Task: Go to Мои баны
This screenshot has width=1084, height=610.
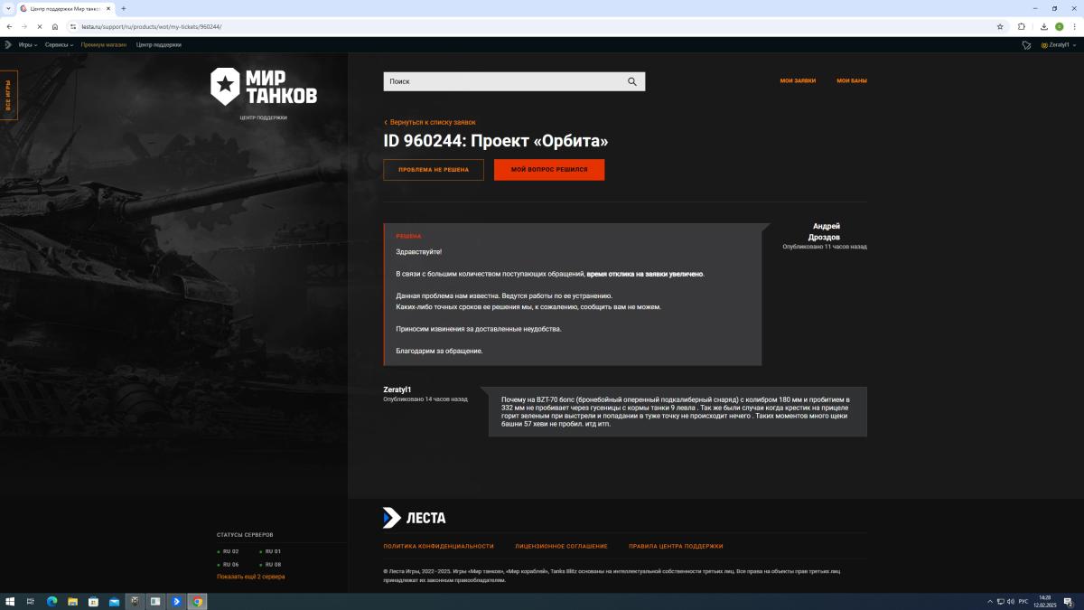Action: pyautogui.click(x=852, y=80)
